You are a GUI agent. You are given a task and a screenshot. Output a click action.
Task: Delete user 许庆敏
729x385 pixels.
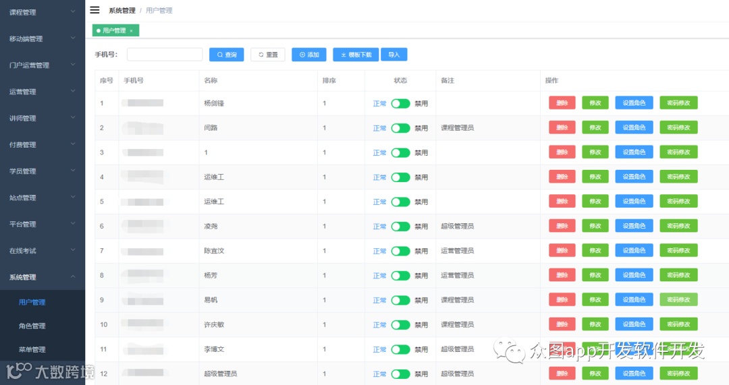562,324
